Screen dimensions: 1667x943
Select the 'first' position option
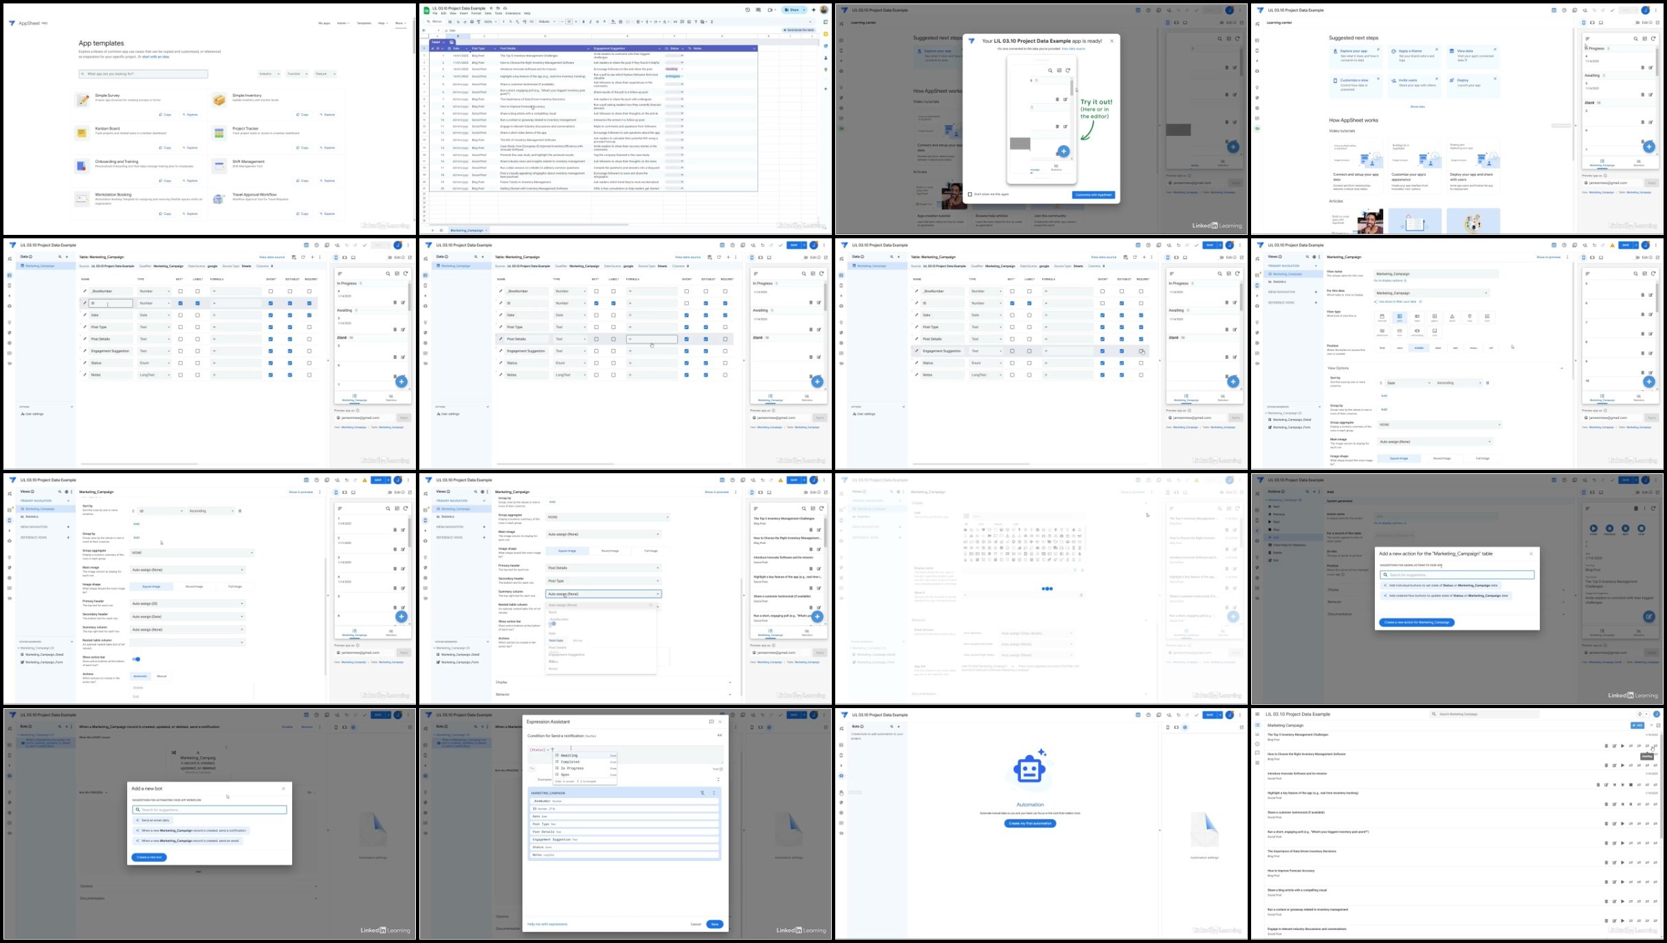pos(1382,348)
